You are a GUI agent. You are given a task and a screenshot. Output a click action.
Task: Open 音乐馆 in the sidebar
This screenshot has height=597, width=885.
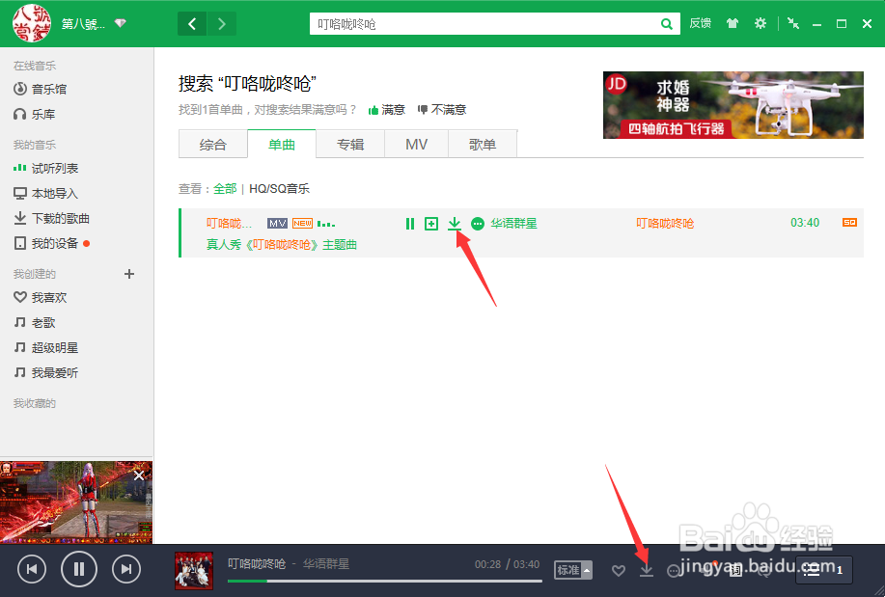pos(40,89)
